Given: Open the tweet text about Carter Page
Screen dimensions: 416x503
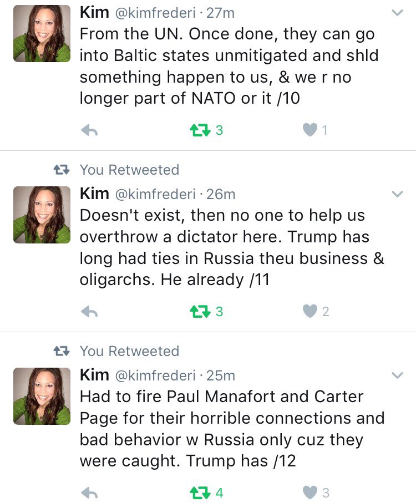Looking at the screenshot, I should click(232, 429).
